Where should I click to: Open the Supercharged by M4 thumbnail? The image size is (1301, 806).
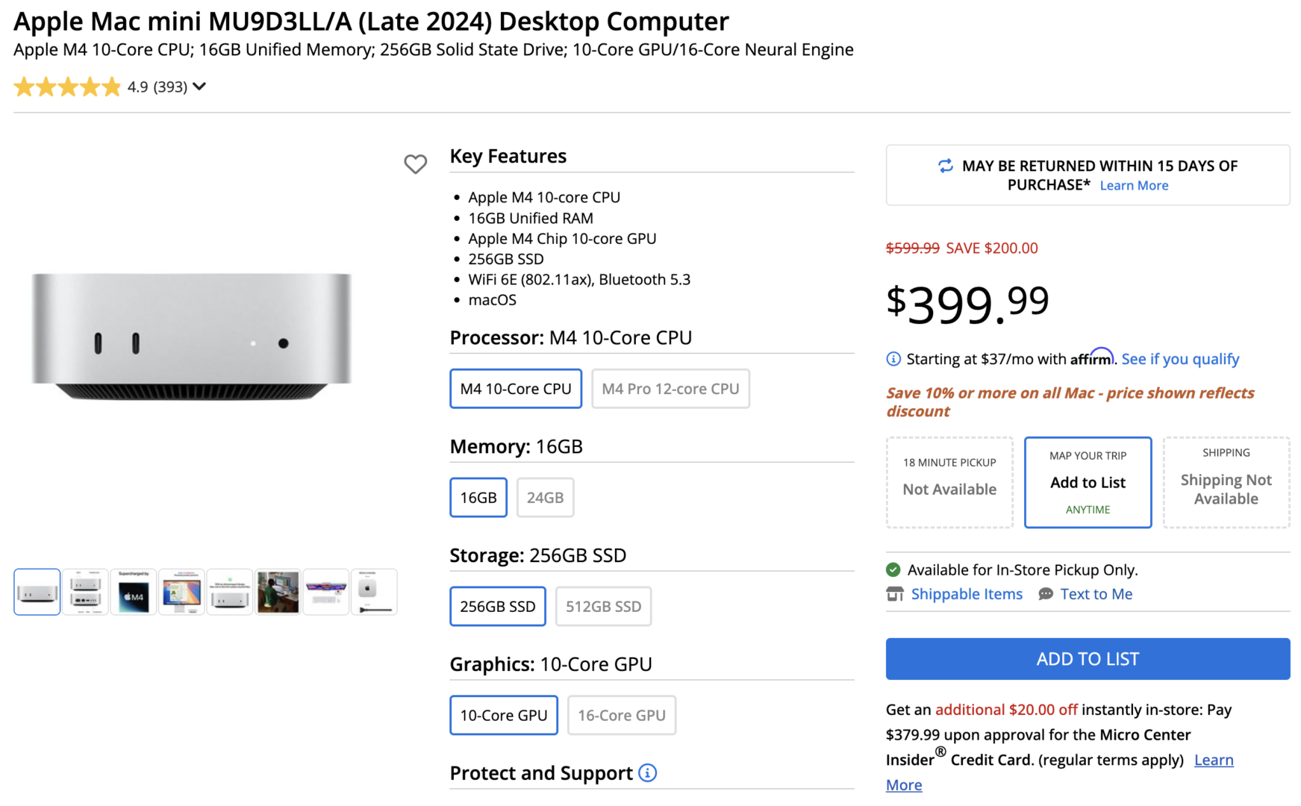click(x=133, y=592)
